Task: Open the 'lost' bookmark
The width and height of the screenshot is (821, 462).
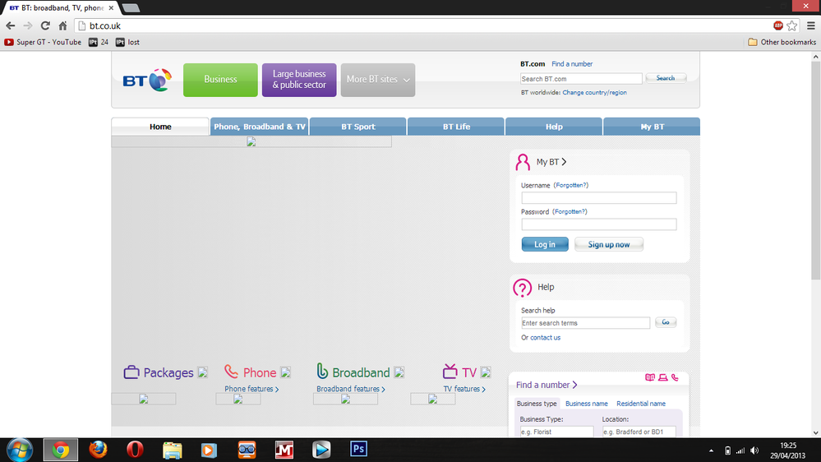Action: coord(127,42)
